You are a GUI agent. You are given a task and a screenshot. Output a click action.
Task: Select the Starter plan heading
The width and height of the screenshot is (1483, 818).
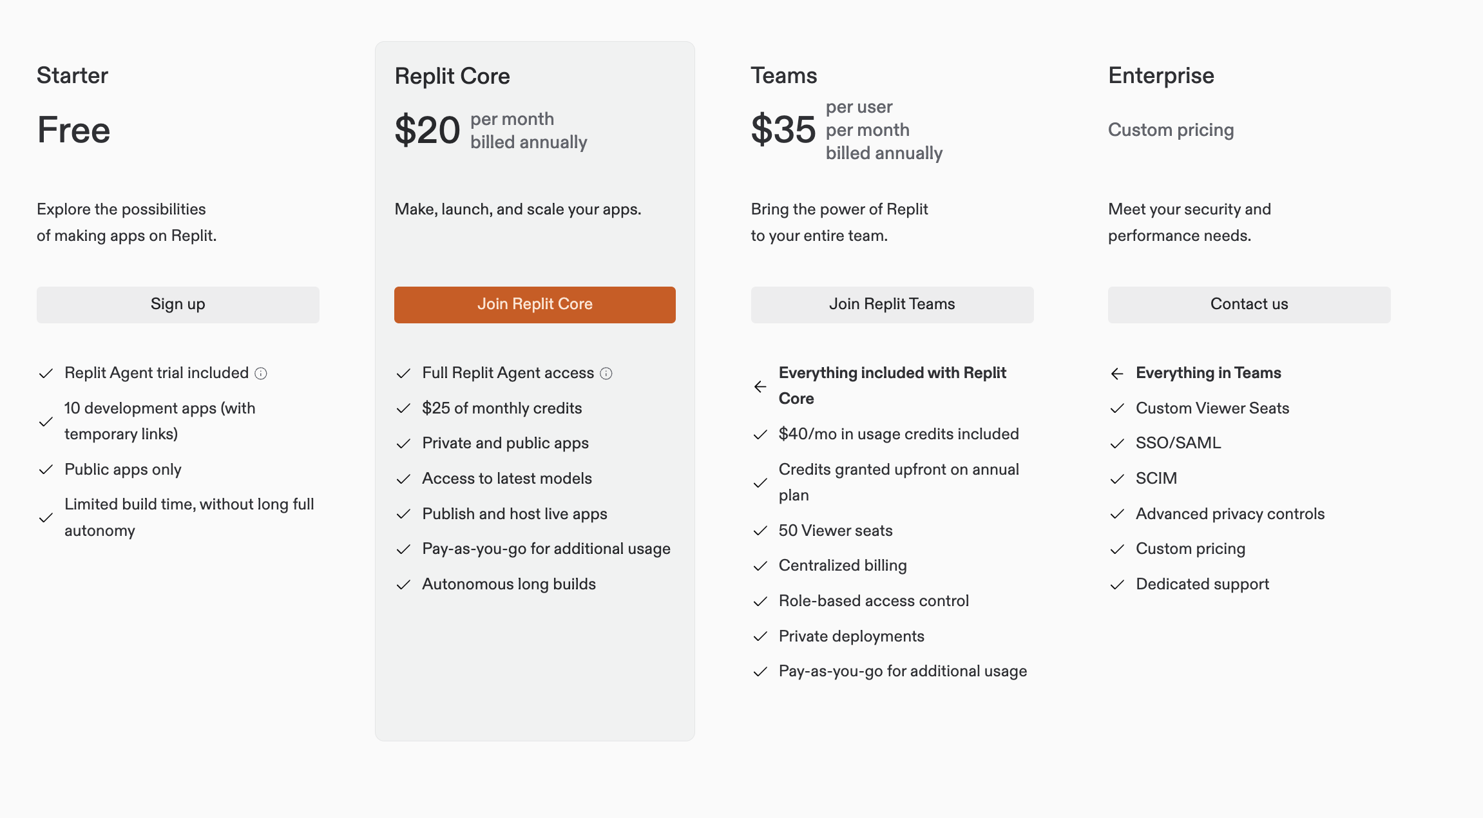[72, 75]
